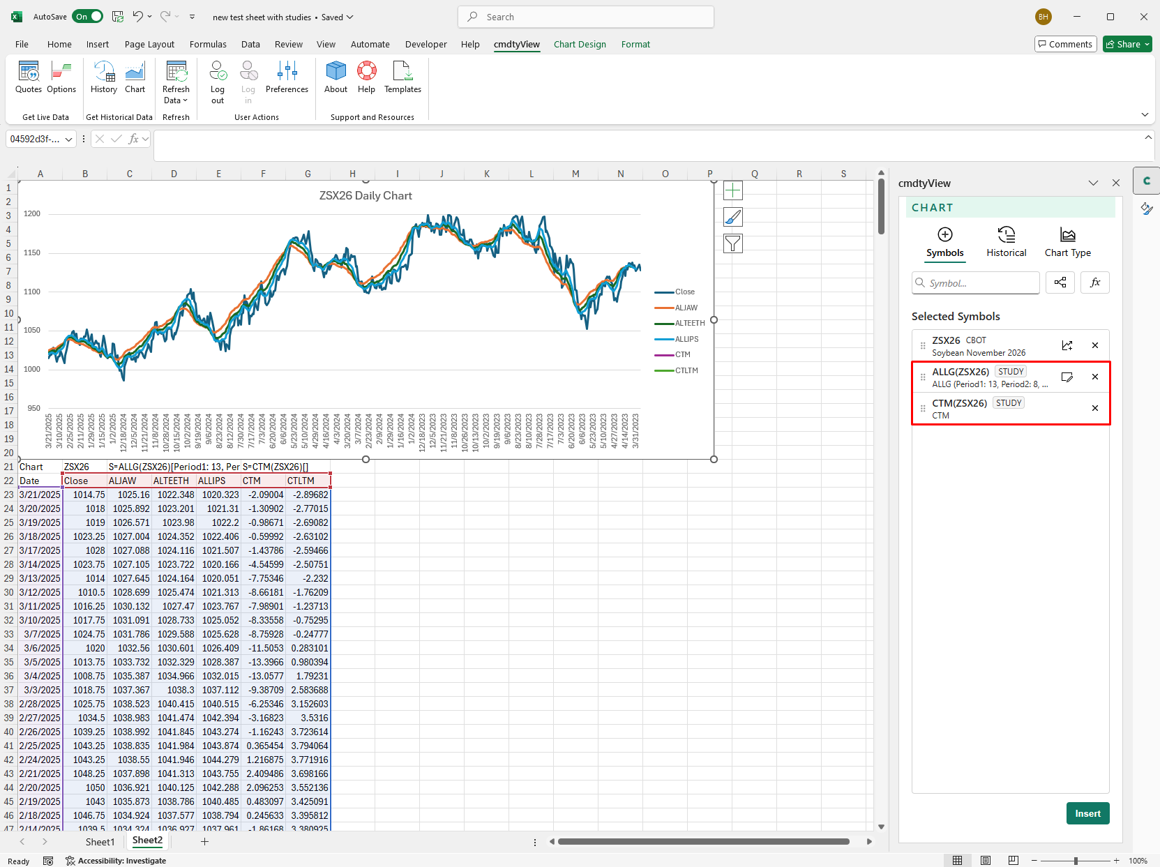
Task: Click the Undo arrow in title bar
Action: [x=138, y=17]
